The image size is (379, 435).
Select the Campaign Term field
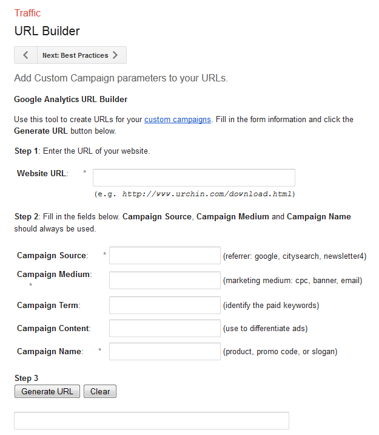tap(165, 305)
